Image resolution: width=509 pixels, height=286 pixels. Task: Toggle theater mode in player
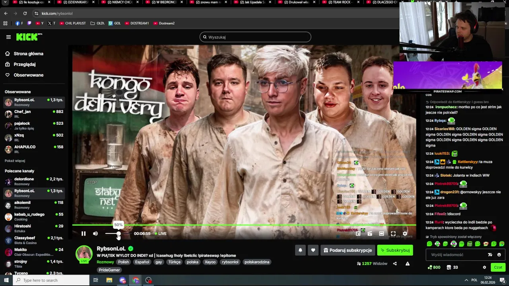[381, 234]
